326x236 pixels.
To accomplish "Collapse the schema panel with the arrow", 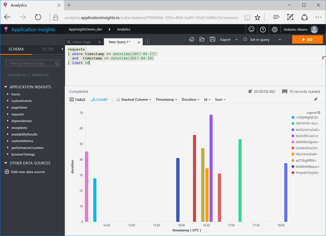I will click(62, 49).
